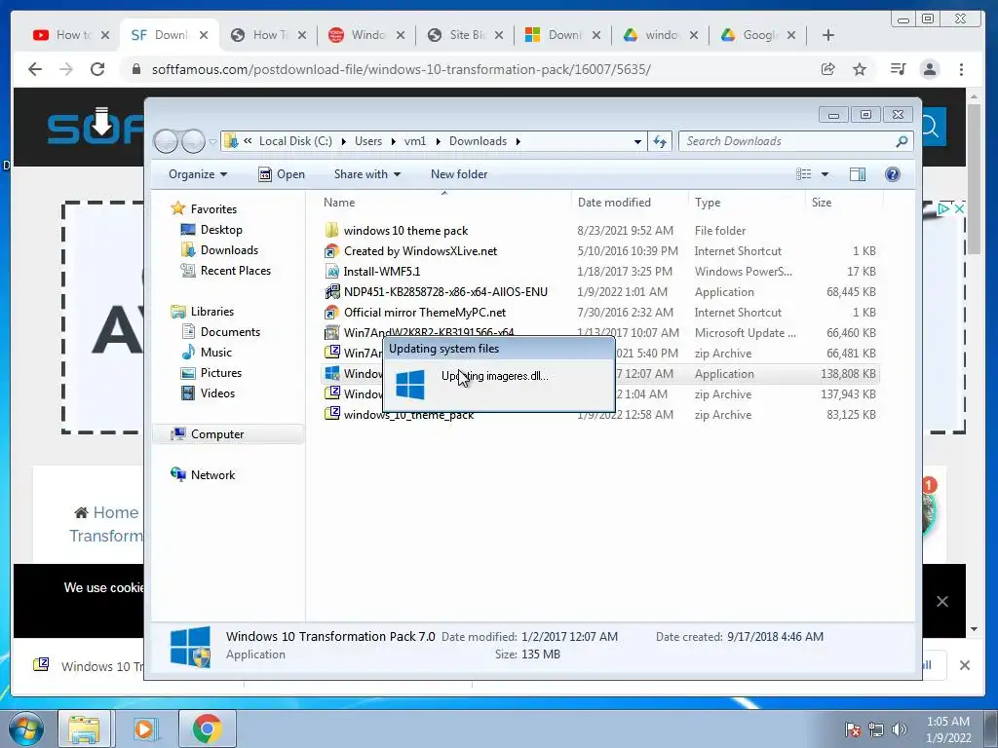The width and height of the screenshot is (998, 748).
Task: Close the YouTube How to tab
Action: point(105,36)
